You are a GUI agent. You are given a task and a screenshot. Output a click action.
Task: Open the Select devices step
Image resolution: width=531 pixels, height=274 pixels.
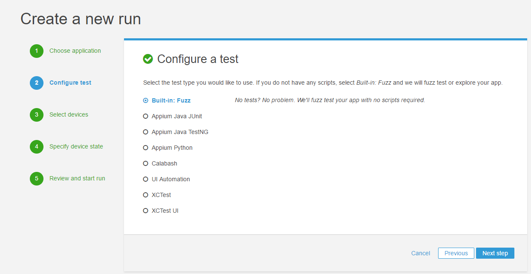pos(69,115)
